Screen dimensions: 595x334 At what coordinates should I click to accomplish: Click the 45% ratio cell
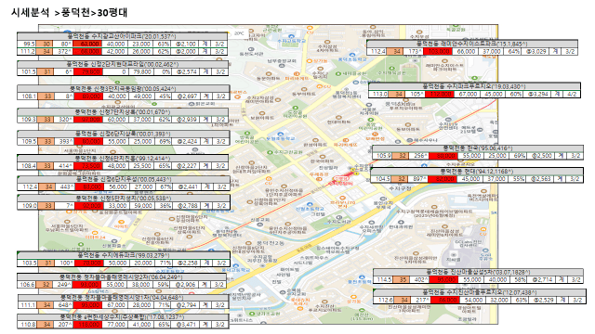click(x=164, y=96)
